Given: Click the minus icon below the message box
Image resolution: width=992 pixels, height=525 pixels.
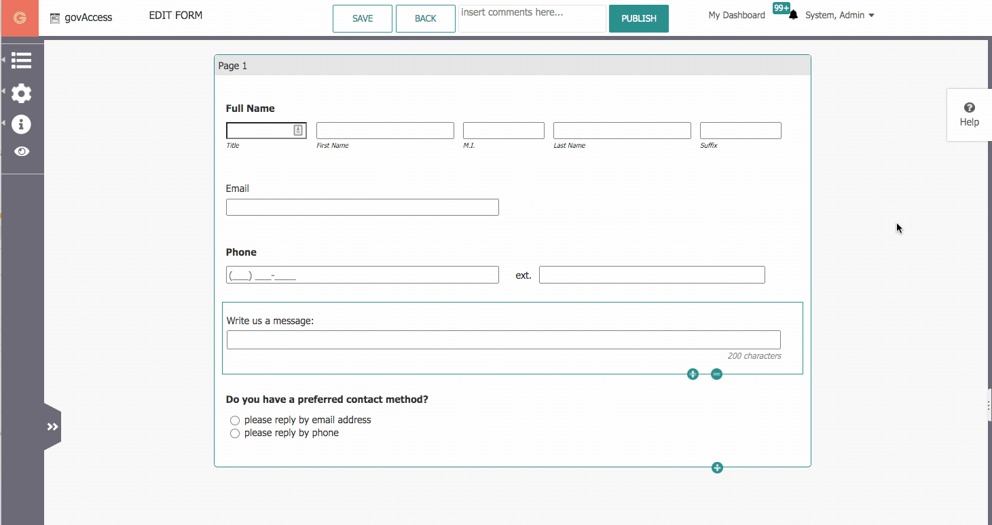Looking at the screenshot, I should (716, 374).
